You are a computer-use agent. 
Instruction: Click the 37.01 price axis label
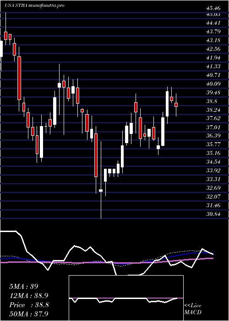coord(213,127)
